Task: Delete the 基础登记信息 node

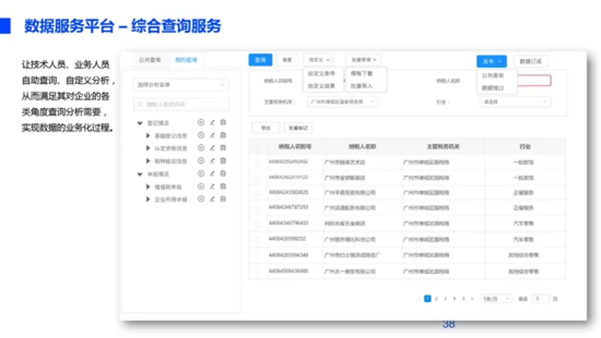Action: click(x=223, y=136)
